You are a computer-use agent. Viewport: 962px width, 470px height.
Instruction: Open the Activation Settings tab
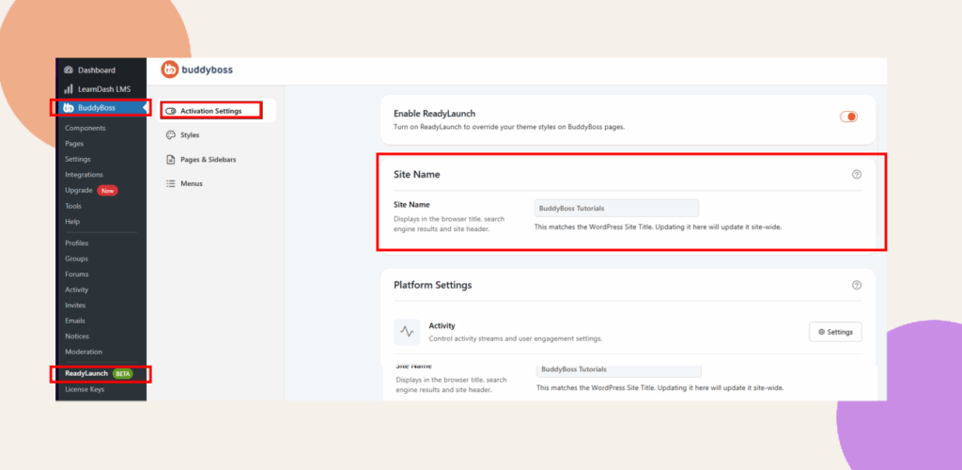(x=209, y=111)
